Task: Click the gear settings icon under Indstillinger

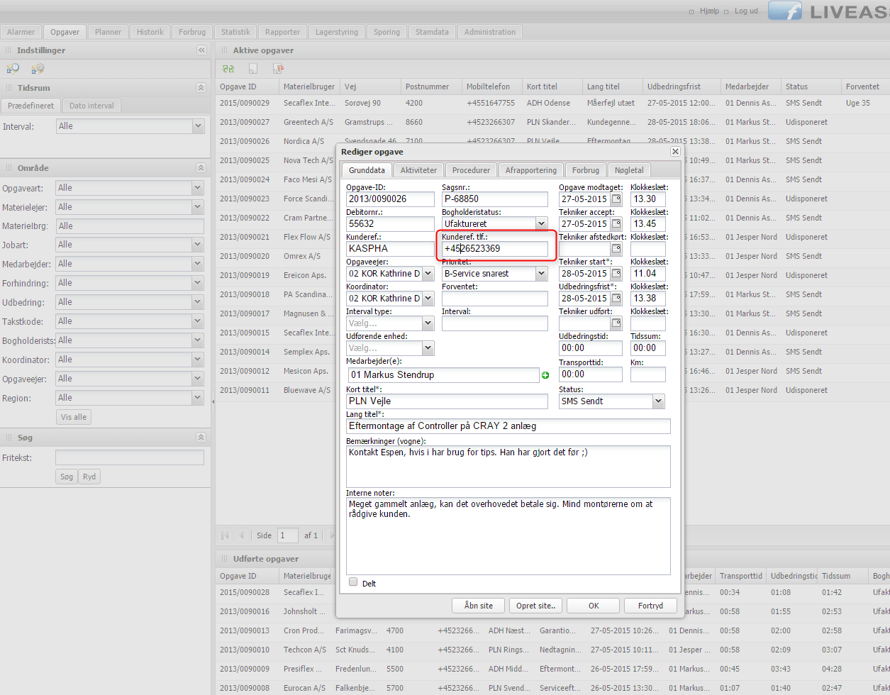Action: [38, 69]
